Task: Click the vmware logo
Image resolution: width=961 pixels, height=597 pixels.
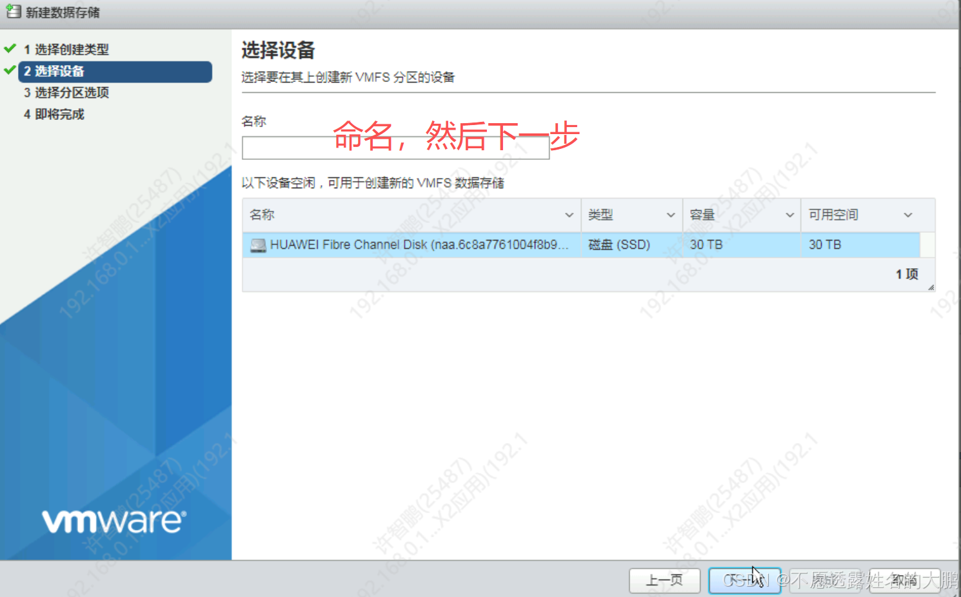Action: [x=114, y=521]
